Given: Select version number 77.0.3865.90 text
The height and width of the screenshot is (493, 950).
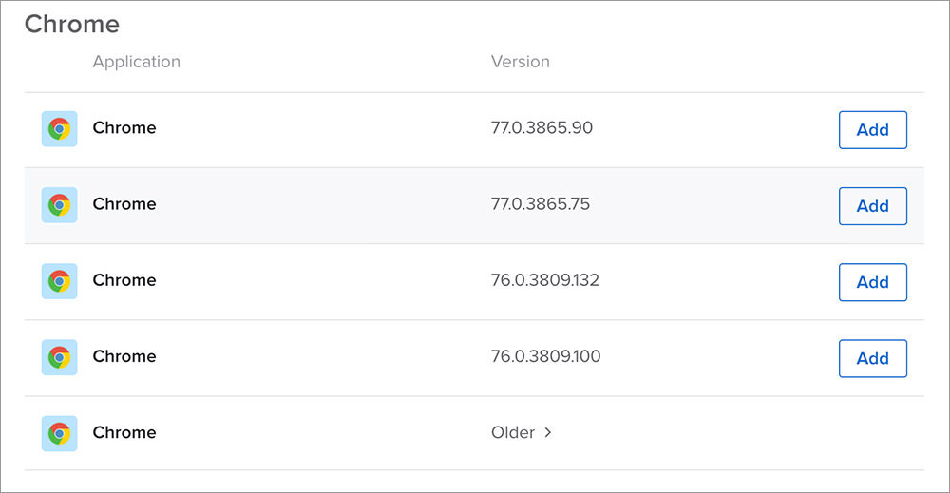Looking at the screenshot, I should 541,128.
